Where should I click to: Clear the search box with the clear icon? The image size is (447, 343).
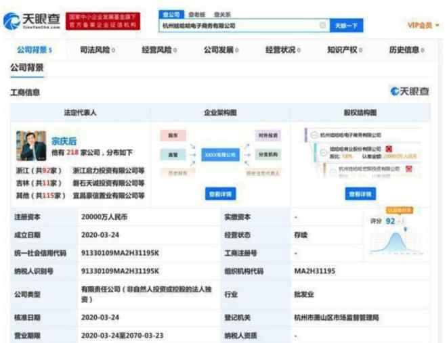coord(322,25)
